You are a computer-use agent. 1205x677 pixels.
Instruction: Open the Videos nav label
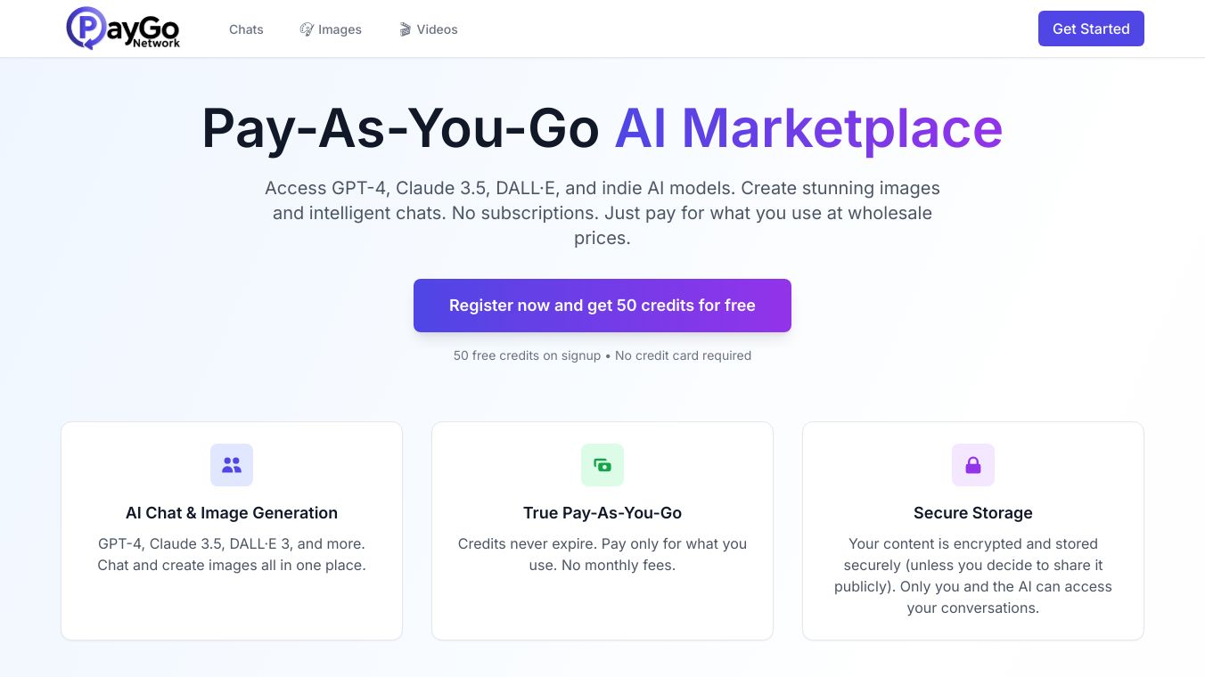[x=437, y=29]
